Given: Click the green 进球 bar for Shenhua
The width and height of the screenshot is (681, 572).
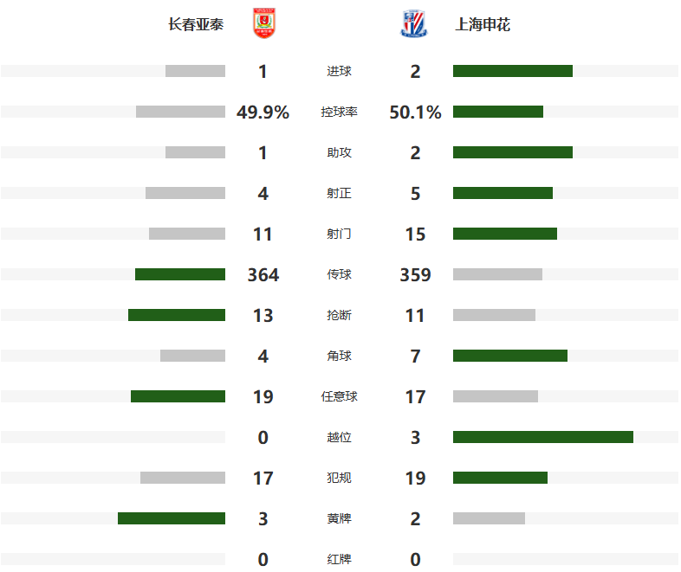Looking at the screenshot, I should (513, 71).
